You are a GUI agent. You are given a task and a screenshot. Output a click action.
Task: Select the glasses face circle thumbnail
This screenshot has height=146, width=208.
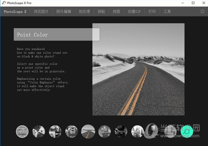[72, 131]
